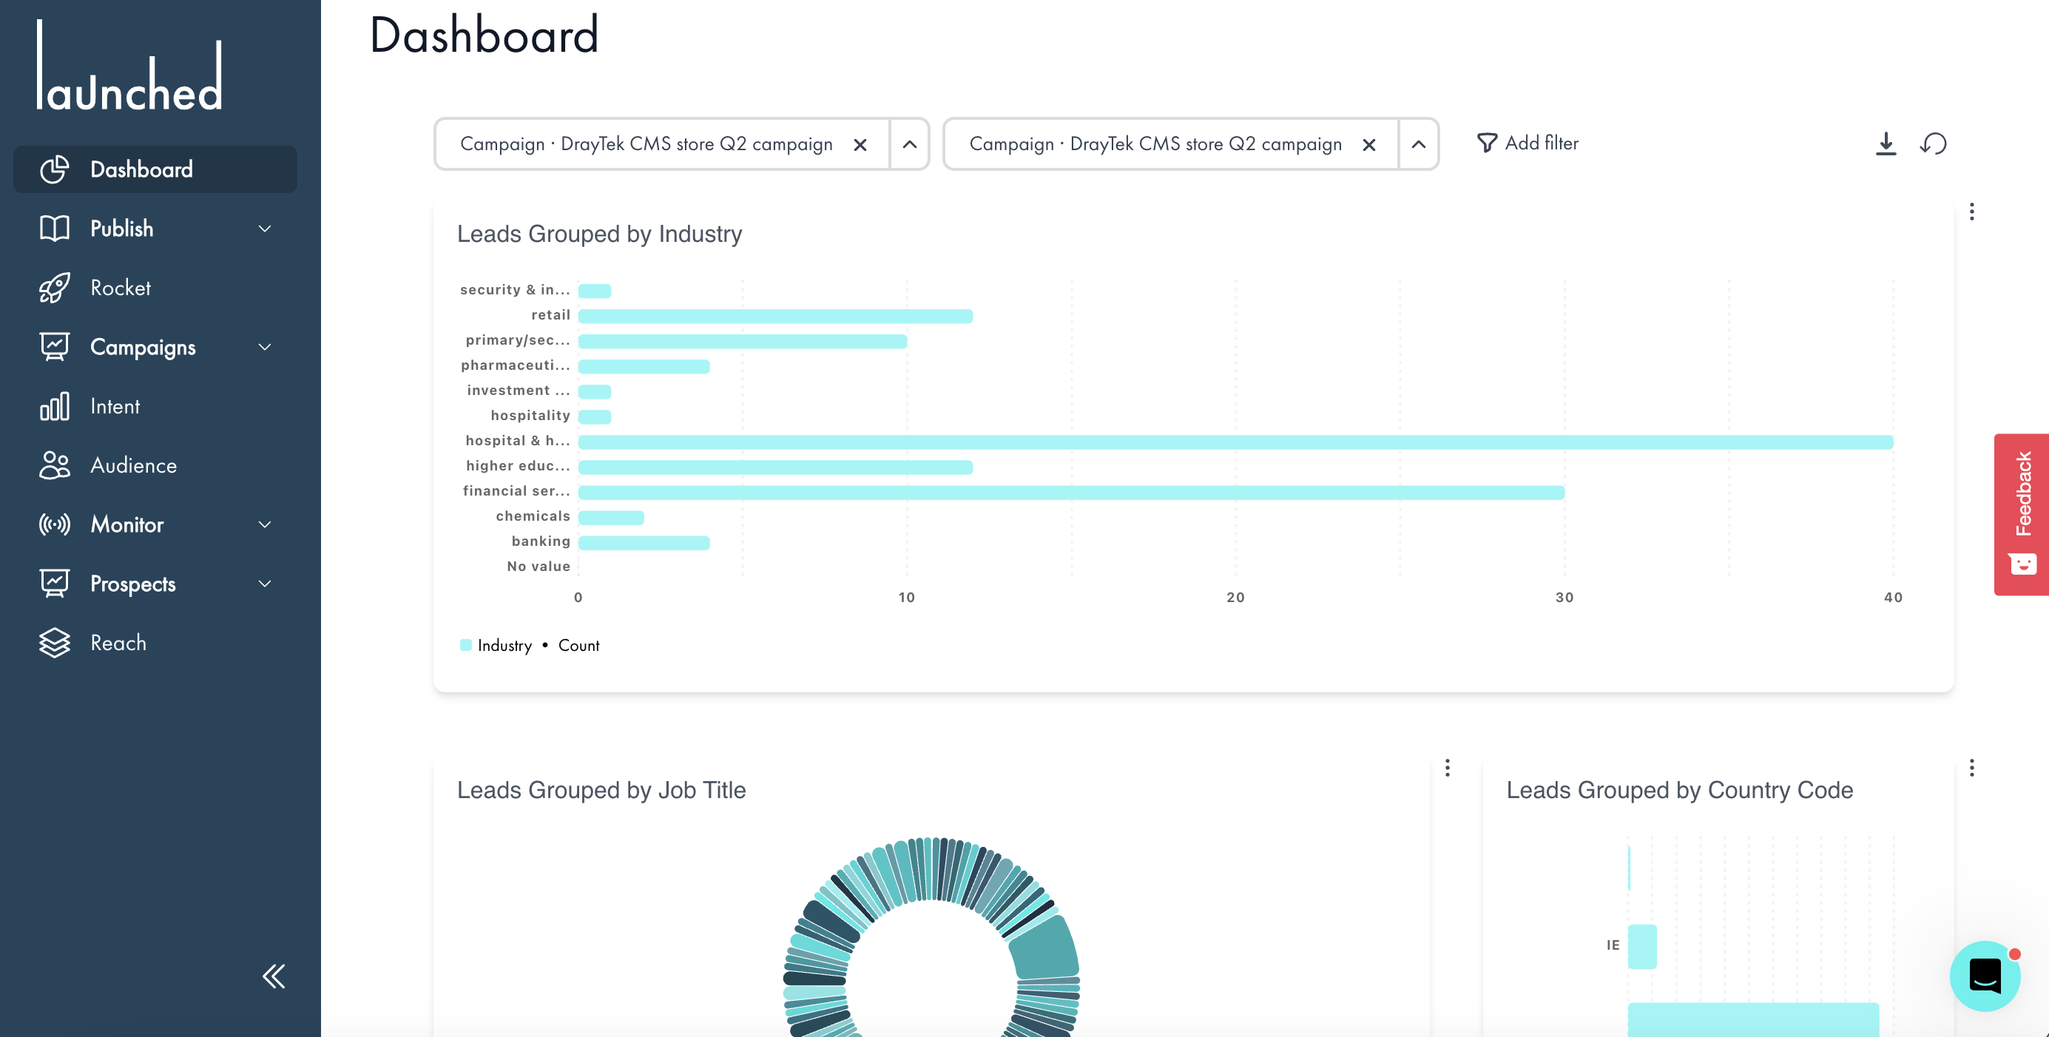Click the retail bar in chart
This screenshot has height=1037, width=2049.
tap(775, 316)
